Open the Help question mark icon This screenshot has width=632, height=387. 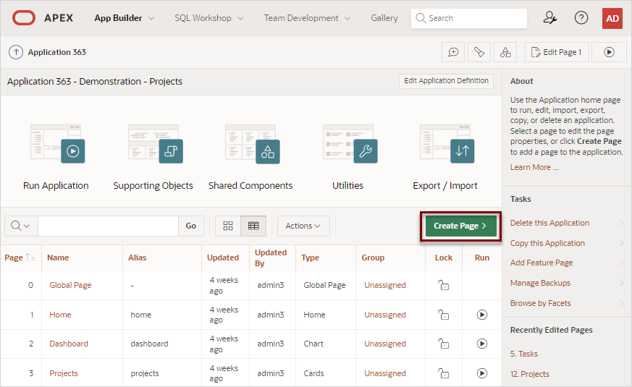coord(581,18)
